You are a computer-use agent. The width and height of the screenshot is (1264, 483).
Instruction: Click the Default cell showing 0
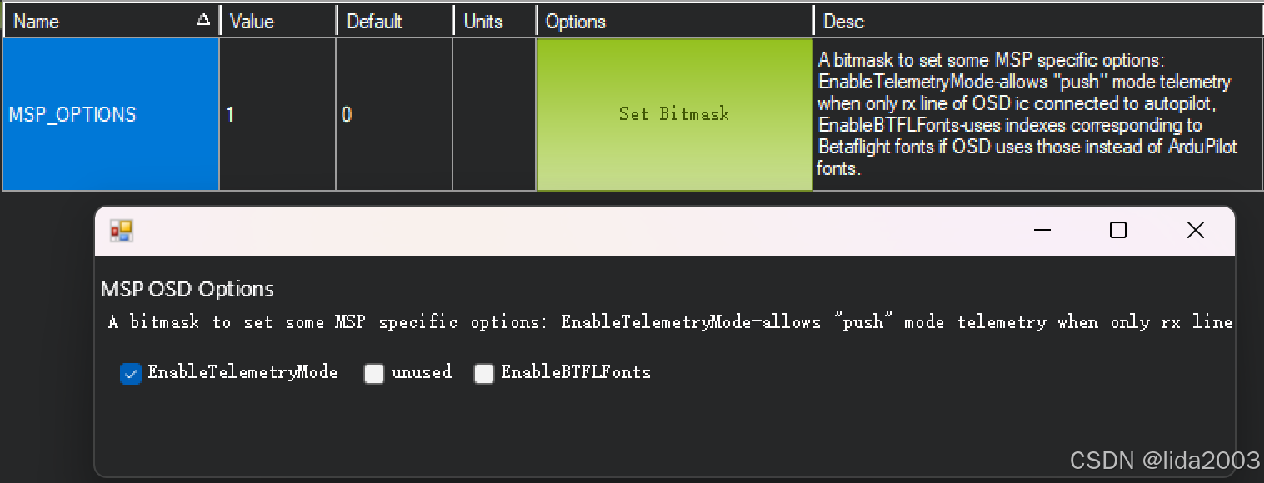pos(395,114)
